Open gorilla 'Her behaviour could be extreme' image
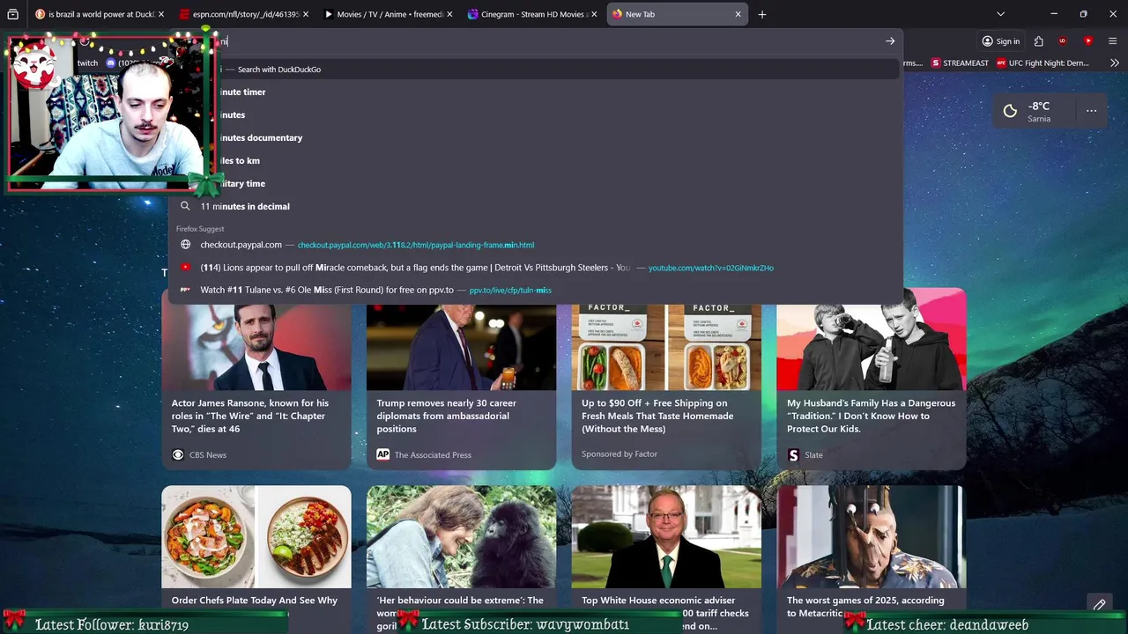1128x634 pixels. tap(461, 537)
